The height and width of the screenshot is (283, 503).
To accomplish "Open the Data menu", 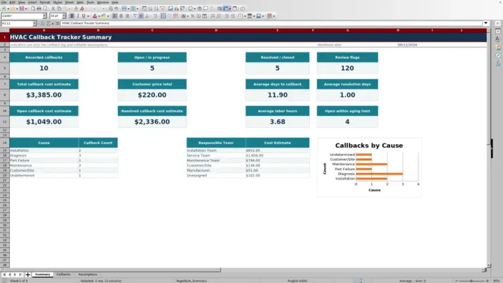I will (x=80, y=2).
